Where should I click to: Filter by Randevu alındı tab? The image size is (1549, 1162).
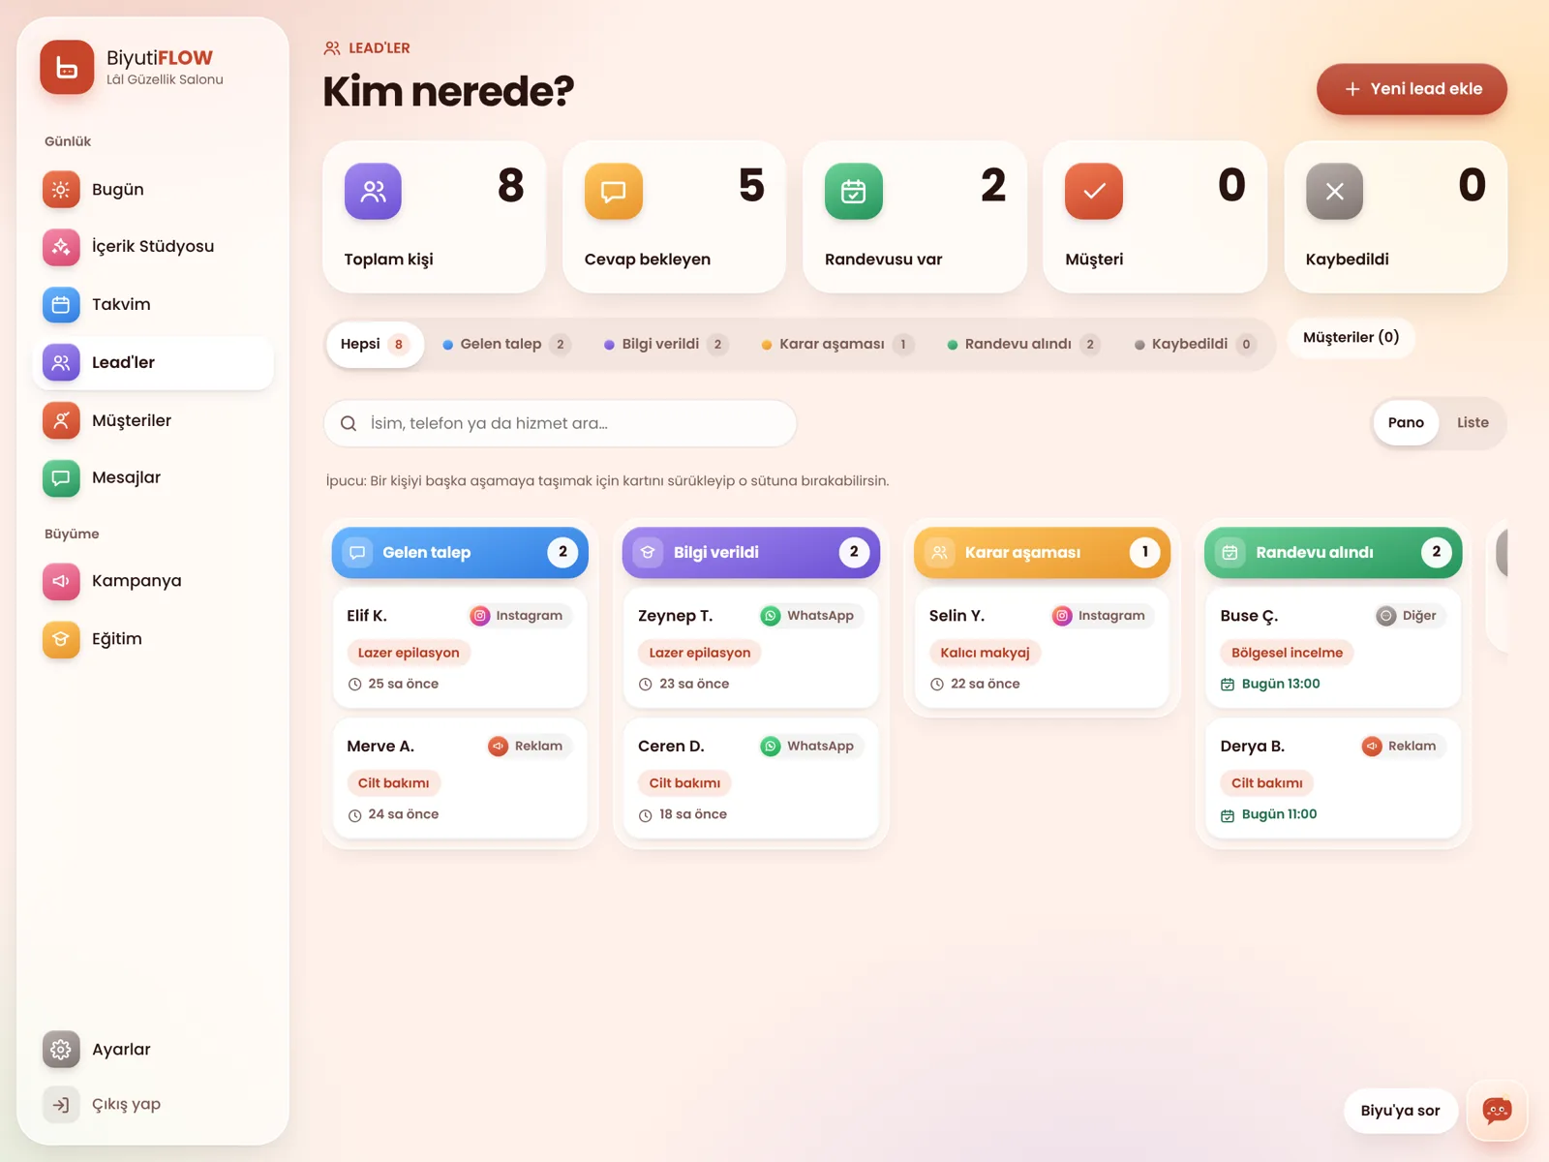click(1023, 345)
